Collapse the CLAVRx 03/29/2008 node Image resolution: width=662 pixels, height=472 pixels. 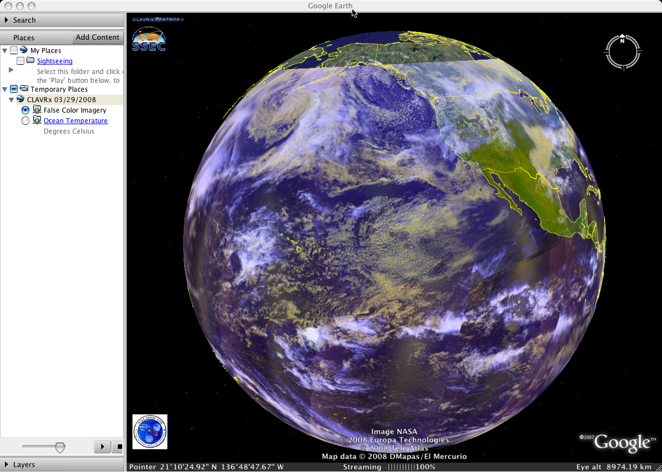12,100
